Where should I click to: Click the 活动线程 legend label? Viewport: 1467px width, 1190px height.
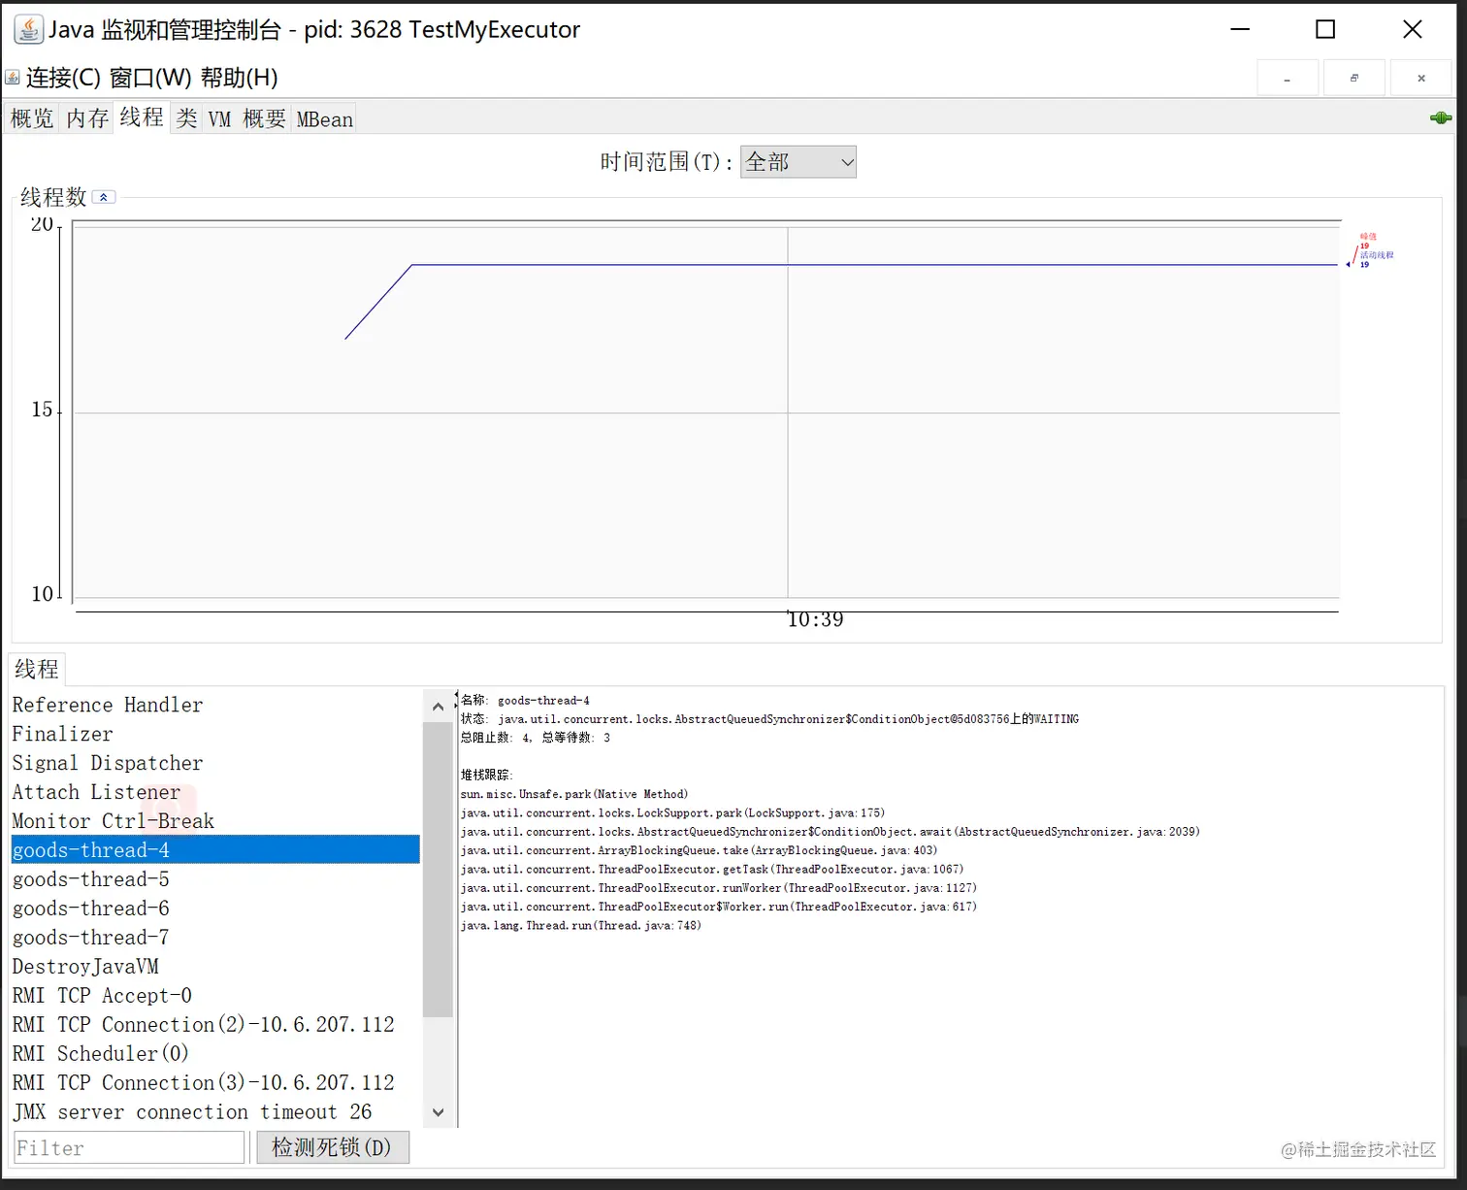click(x=1376, y=255)
